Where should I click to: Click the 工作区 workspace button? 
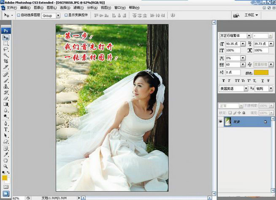252,15
